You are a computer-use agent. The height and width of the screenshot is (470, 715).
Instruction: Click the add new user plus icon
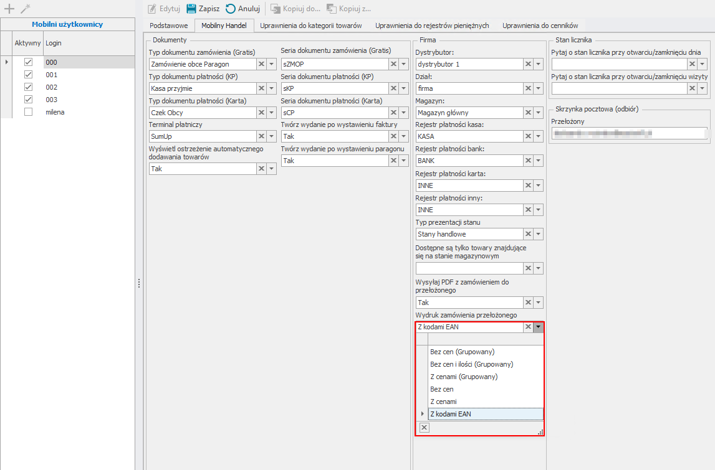[9, 9]
